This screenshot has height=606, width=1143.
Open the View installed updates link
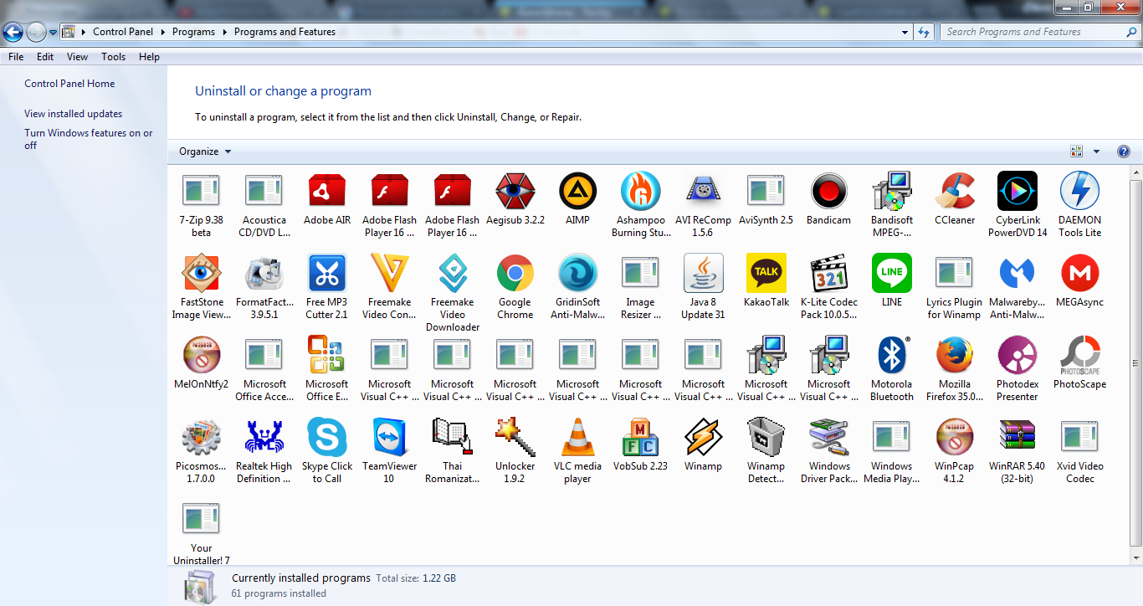pos(73,114)
